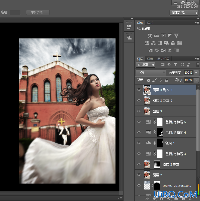Select the DAimG_20130623 layer
Viewport: 200px width, 201px height.
coord(165,185)
